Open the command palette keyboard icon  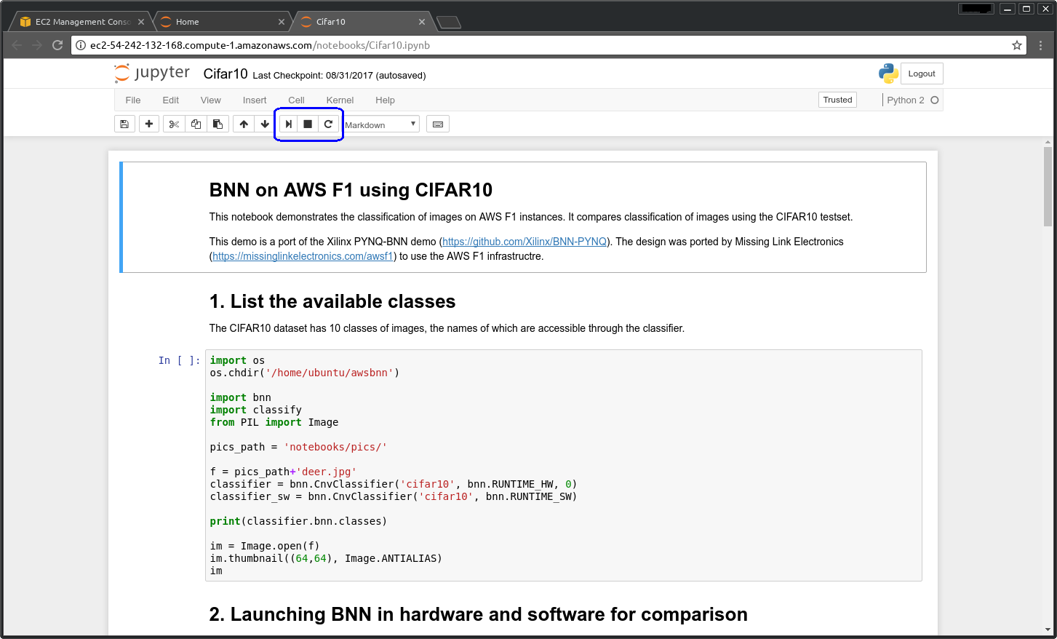[438, 124]
